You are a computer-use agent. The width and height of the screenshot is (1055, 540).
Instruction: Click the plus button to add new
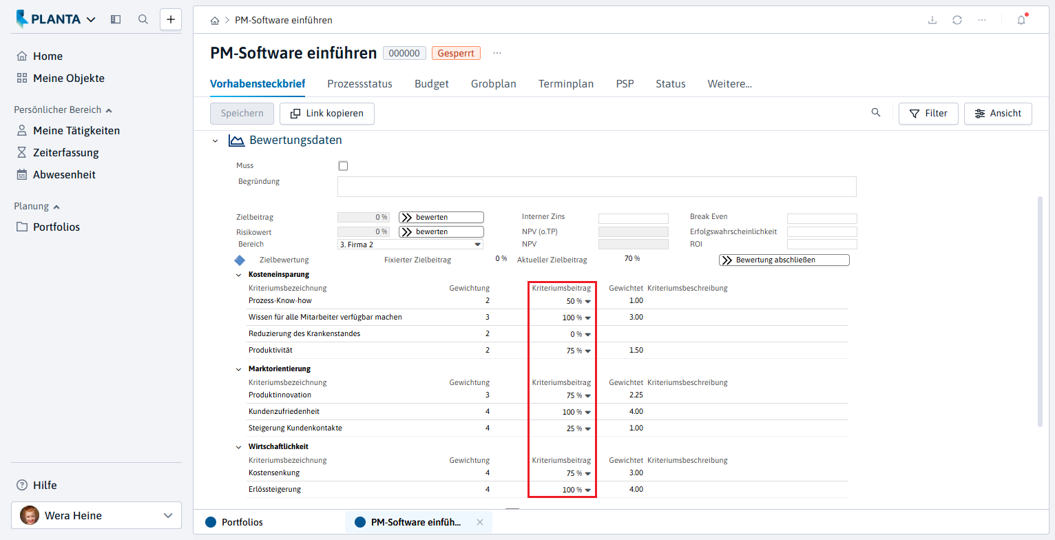click(x=171, y=19)
